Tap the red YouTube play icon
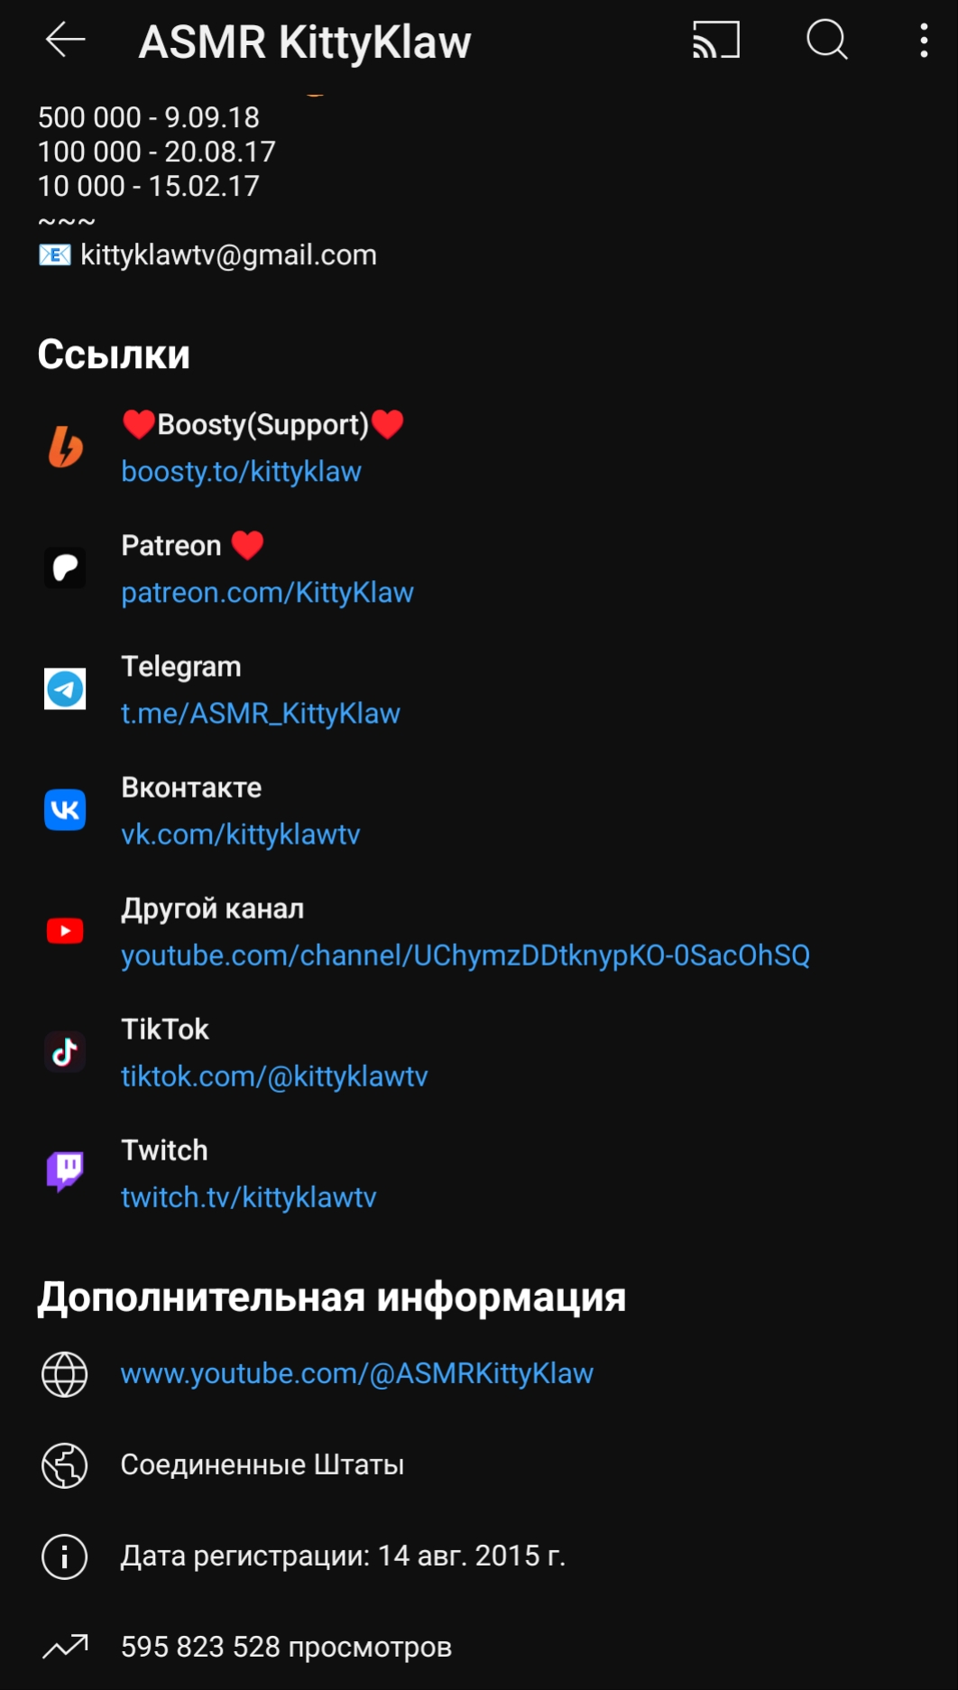This screenshot has height=1690, width=958. [x=65, y=931]
